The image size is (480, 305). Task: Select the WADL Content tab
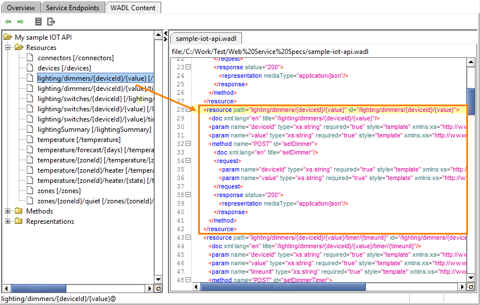tap(133, 8)
